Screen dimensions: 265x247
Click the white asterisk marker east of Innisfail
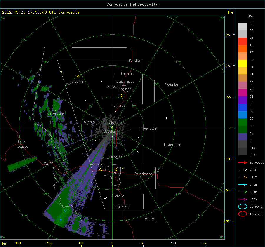(x=140, y=101)
